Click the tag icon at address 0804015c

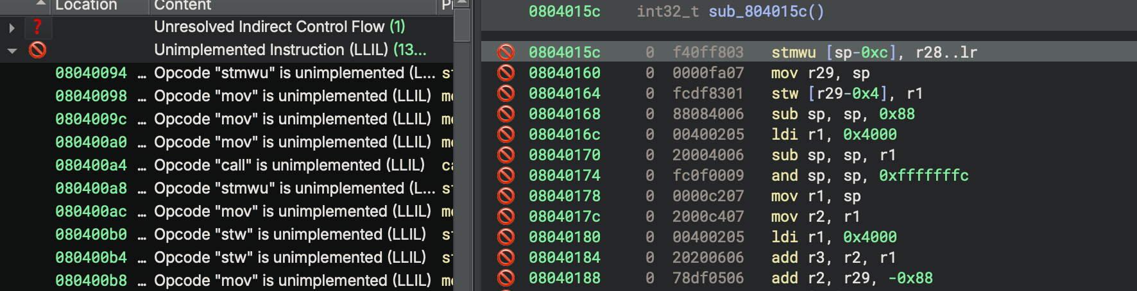[x=506, y=53]
